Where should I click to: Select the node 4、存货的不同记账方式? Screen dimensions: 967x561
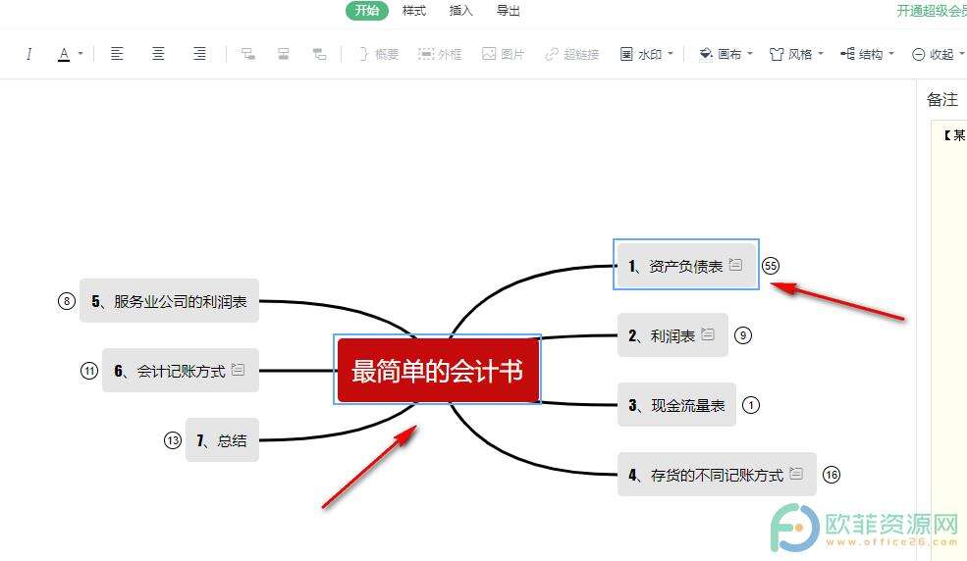[717, 474]
